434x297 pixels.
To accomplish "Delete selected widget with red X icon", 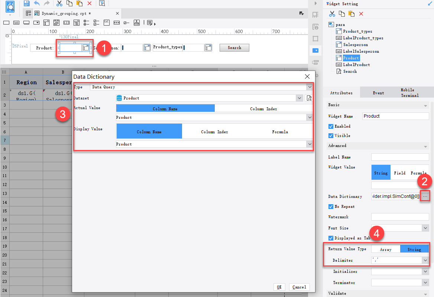I will [361, 13].
